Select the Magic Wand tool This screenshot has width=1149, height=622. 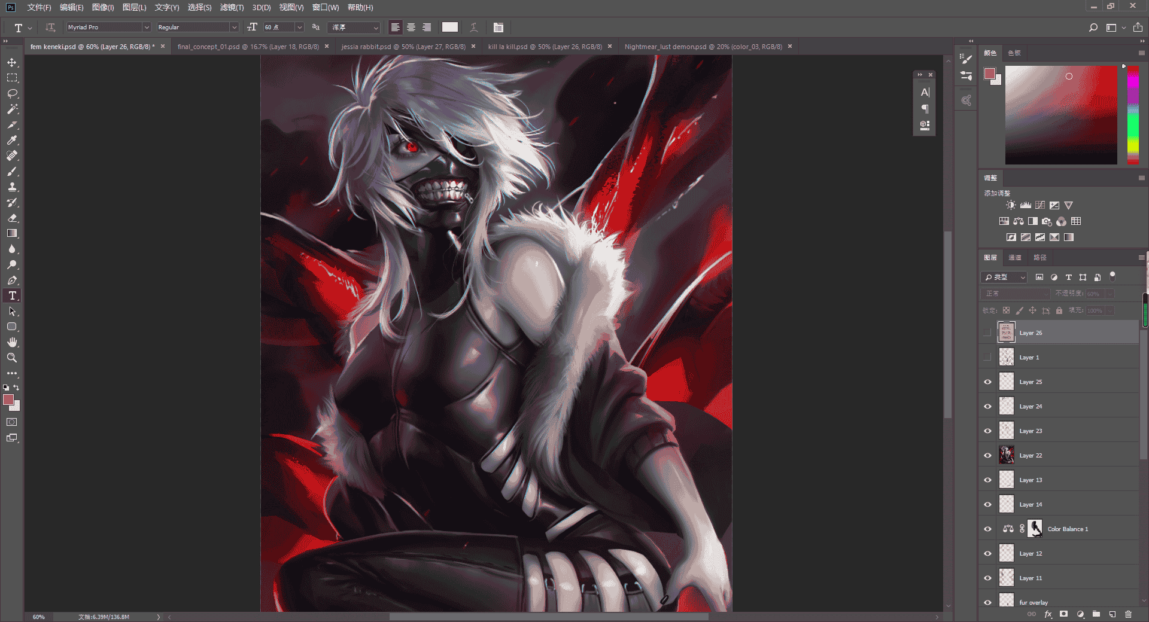(x=12, y=109)
